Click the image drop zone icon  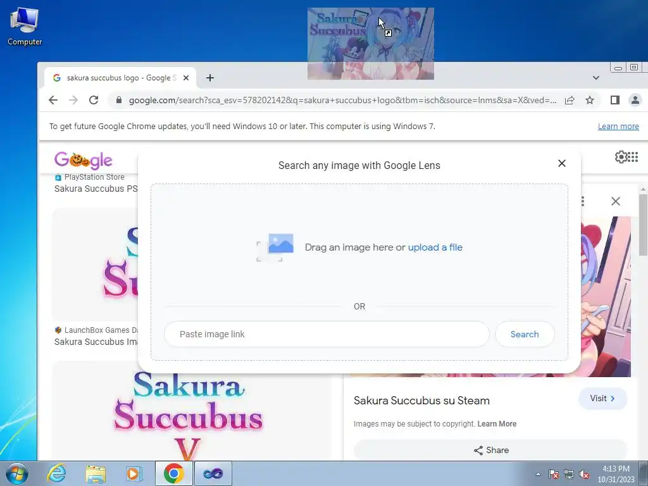point(275,247)
